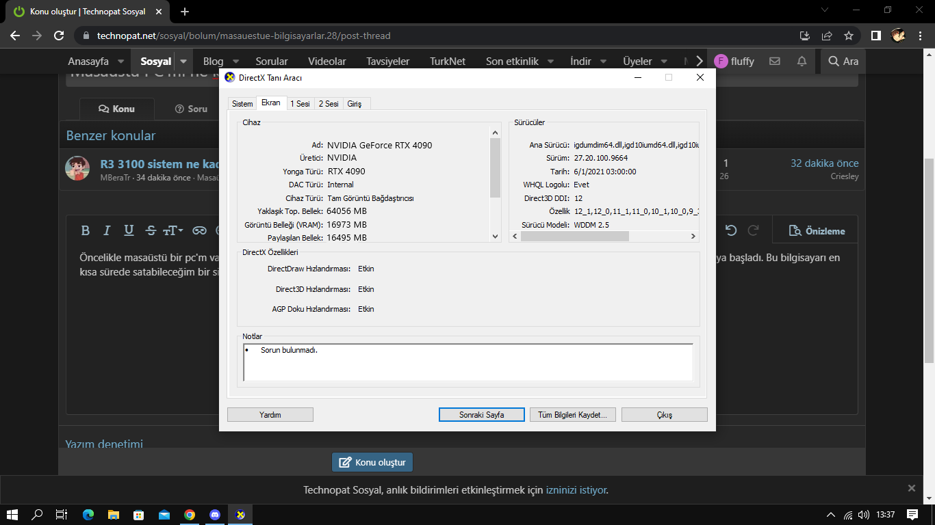The width and height of the screenshot is (935, 525).
Task: Save all info with Tüm Bilgileri Kaydet
Action: click(573, 415)
